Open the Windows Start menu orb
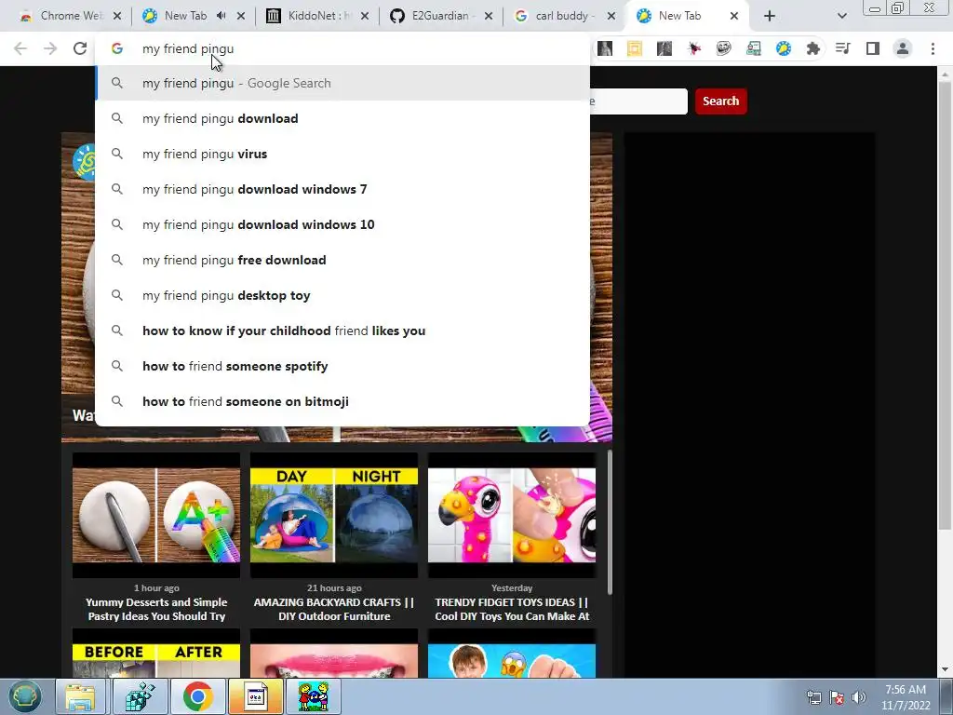This screenshot has width=953, height=715. tap(24, 696)
